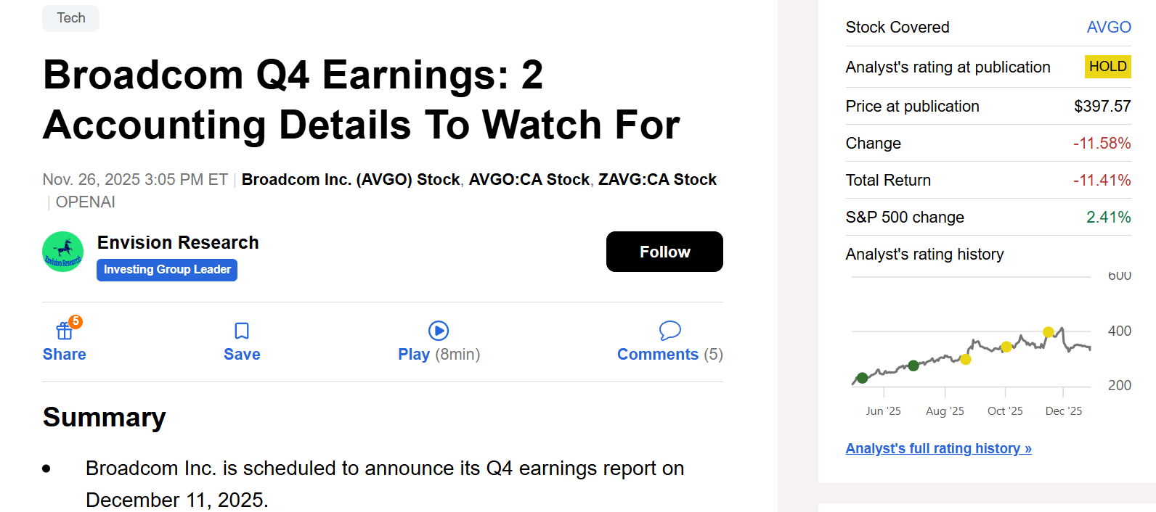This screenshot has width=1156, height=512.
Task: Follow Envision Research with the Follow button
Action: (x=664, y=252)
